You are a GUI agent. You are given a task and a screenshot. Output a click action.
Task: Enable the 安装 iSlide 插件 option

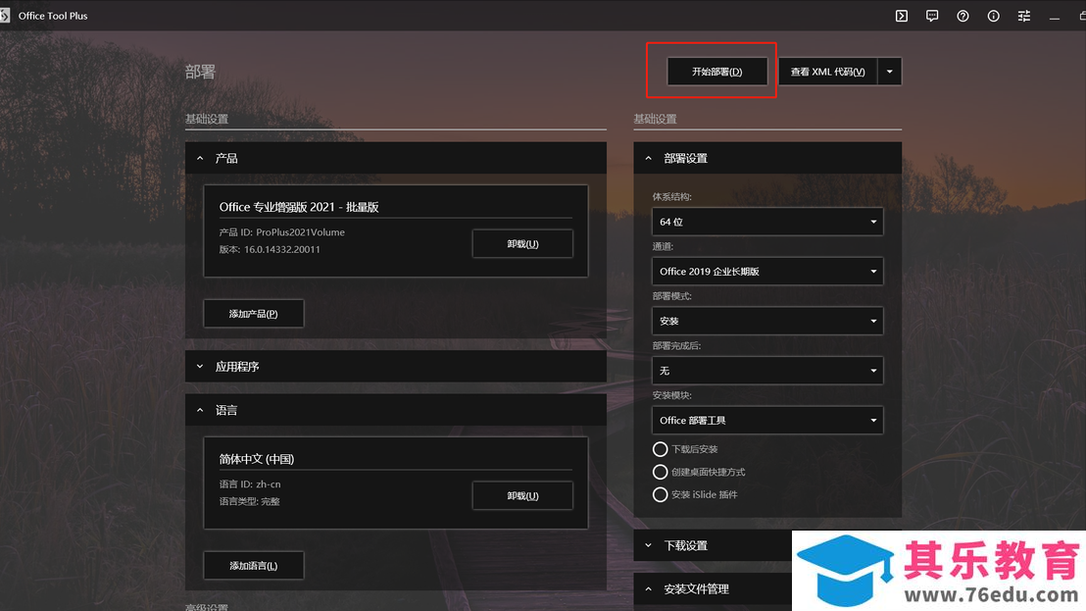click(x=660, y=494)
